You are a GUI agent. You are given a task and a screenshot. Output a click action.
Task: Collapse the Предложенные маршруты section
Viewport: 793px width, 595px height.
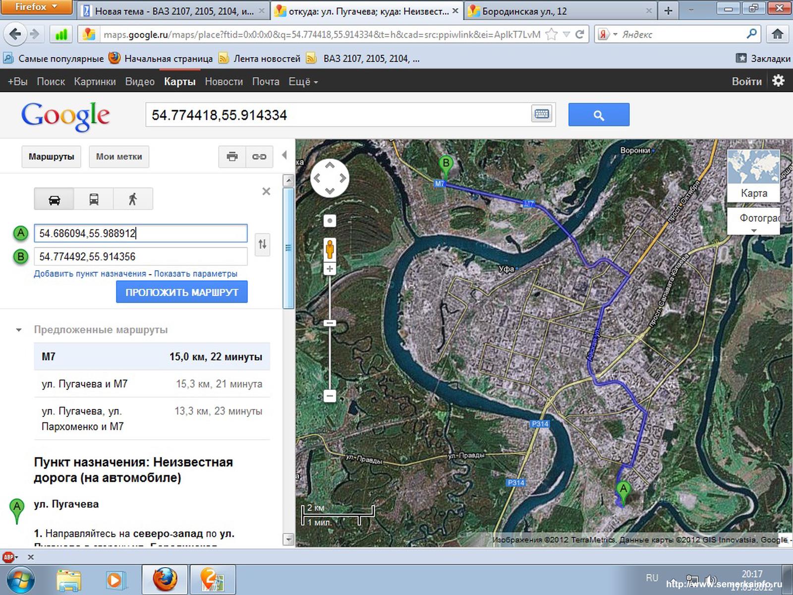[x=19, y=330]
